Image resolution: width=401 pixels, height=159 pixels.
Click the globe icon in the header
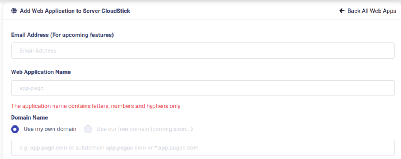[x=14, y=11]
